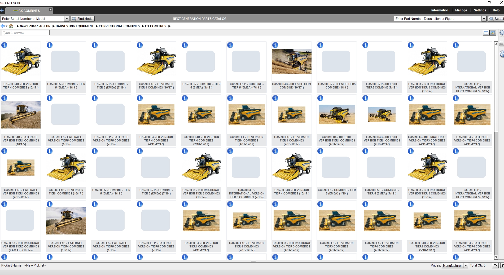Open info icon for CX6.80 I3 International (10/17-)

pos(185,151)
